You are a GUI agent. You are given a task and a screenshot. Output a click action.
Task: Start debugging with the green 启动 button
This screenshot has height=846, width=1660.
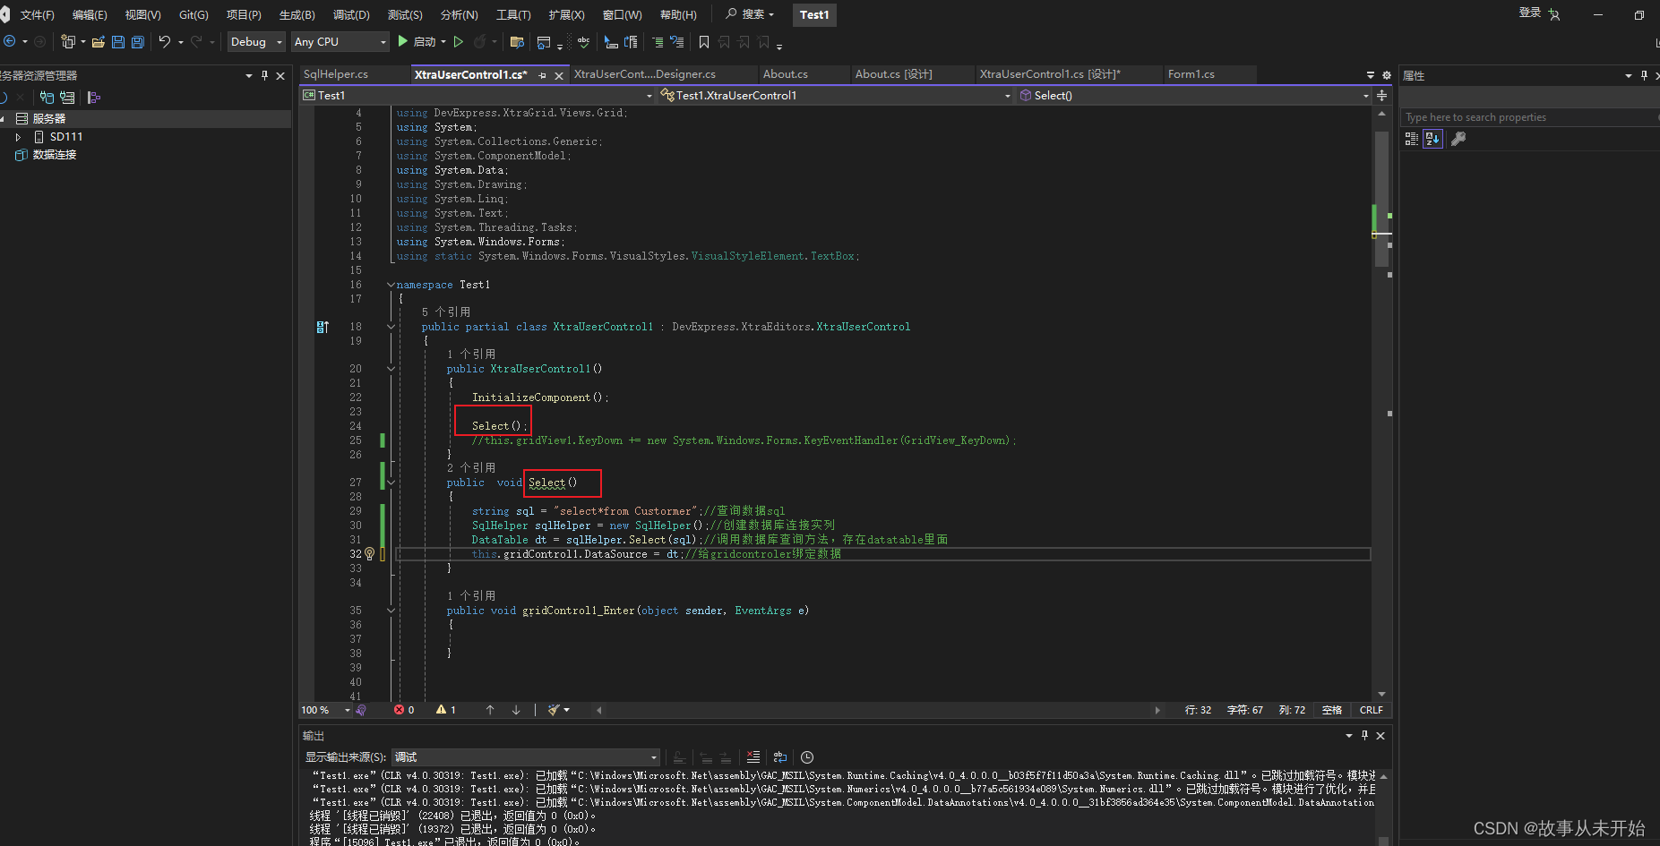pos(419,41)
